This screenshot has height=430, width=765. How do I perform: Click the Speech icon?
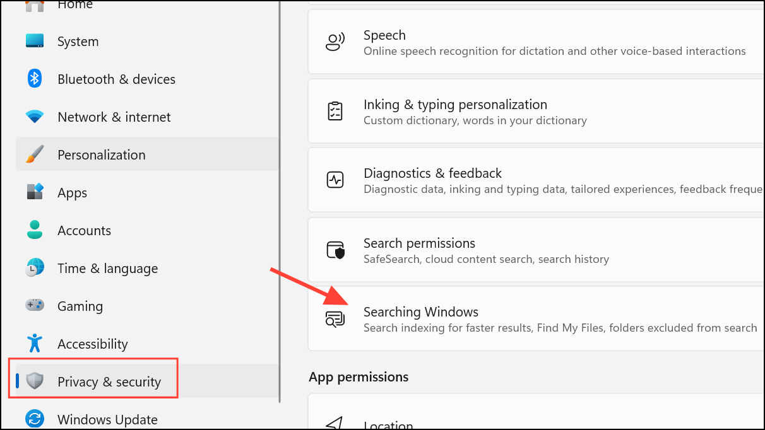point(335,42)
